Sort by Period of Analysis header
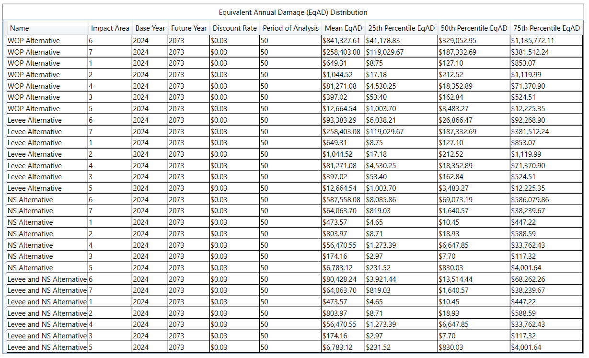 [x=290, y=28]
